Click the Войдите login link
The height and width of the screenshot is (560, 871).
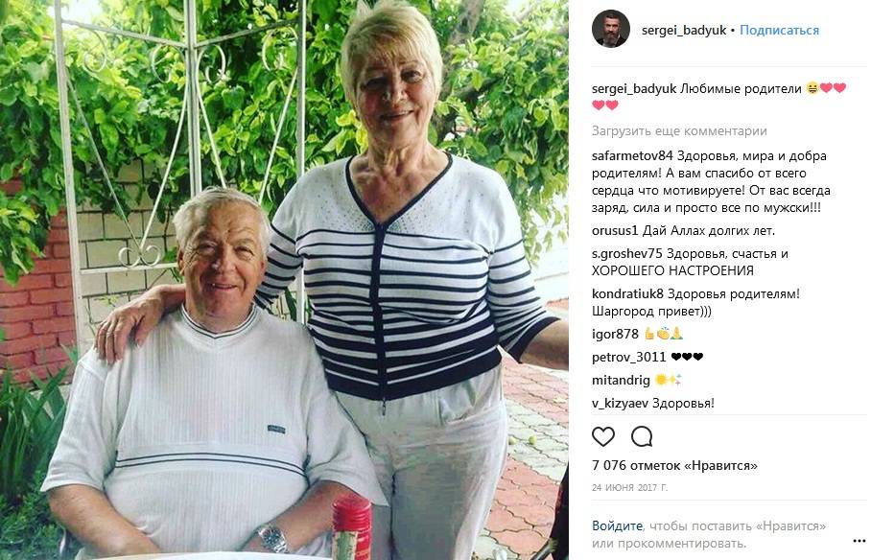click(617, 525)
